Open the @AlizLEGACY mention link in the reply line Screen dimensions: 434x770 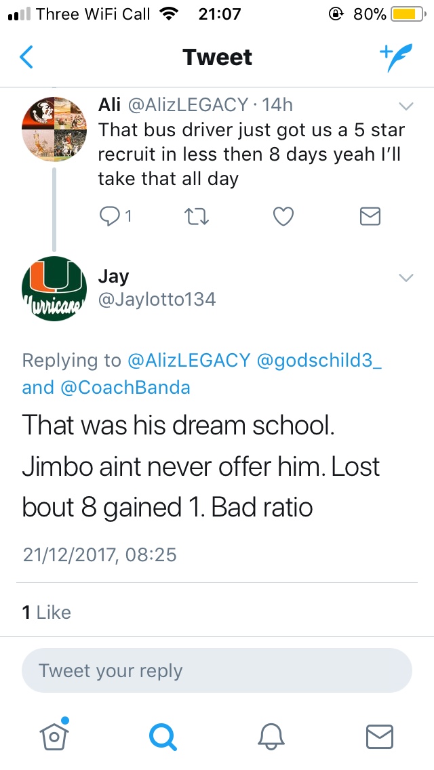[189, 361]
